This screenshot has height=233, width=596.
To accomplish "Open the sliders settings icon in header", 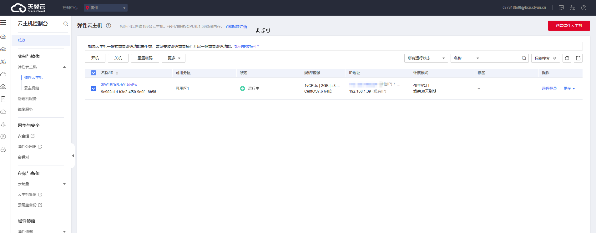I will (573, 8).
